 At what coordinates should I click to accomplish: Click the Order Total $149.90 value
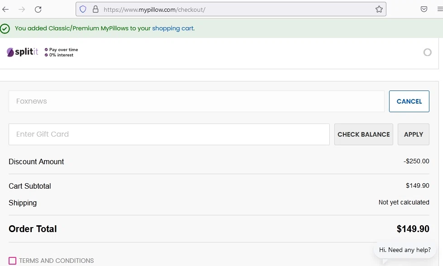pyautogui.click(x=413, y=229)
